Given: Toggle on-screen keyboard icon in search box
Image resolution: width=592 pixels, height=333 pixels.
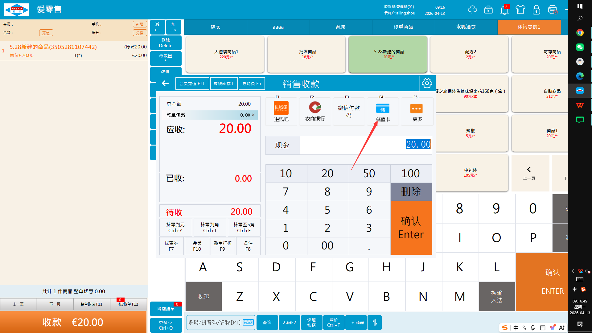Looking at the screenshot, I should 248,323.
